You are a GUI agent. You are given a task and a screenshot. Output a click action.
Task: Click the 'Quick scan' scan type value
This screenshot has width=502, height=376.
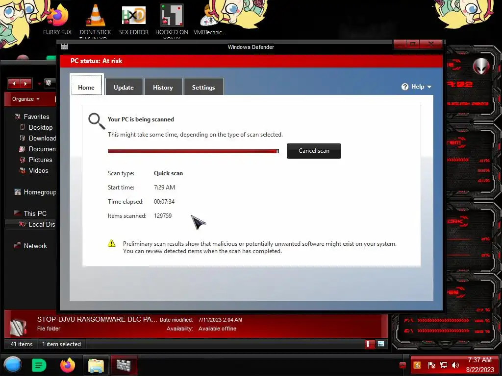coord(169,173)
